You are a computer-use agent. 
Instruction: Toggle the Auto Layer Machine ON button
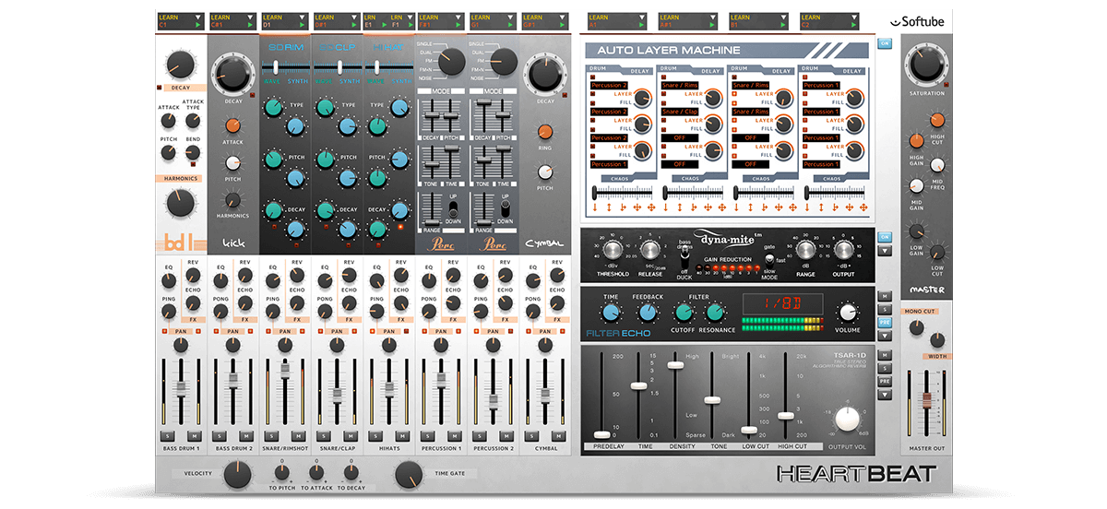pyautogui.click(x=885, y=43)
